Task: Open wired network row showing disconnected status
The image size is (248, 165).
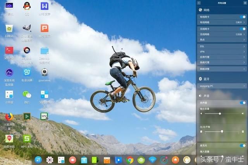Action: pos(222,22)
